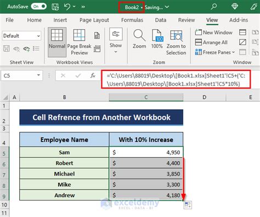Click the Enter checkmark in the formula bar
The height and width of the screenshot is (217, 260).
[78, 75]
